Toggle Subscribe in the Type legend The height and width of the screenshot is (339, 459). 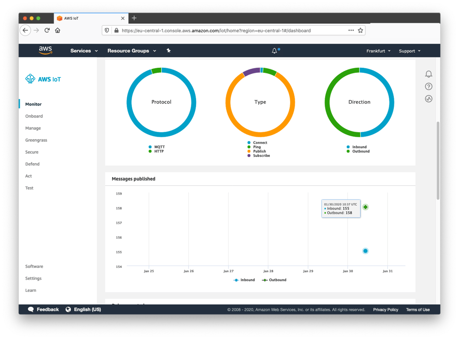coord(259,156)
